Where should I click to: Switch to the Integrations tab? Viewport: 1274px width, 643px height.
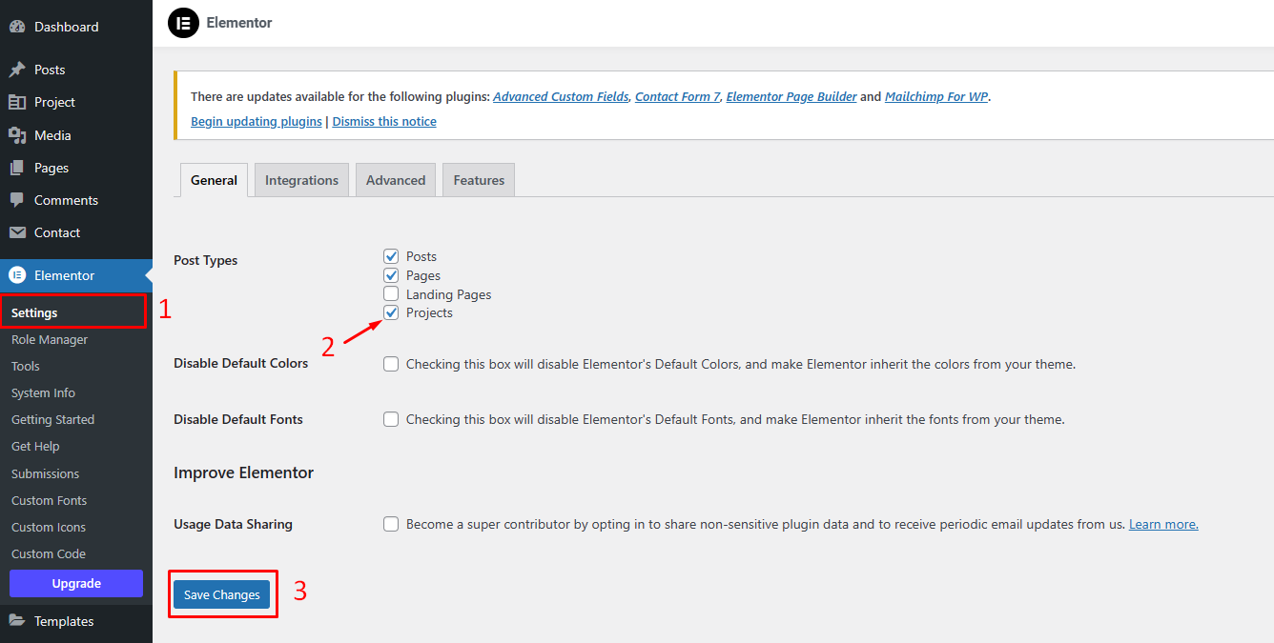click(x=301, y=180)
